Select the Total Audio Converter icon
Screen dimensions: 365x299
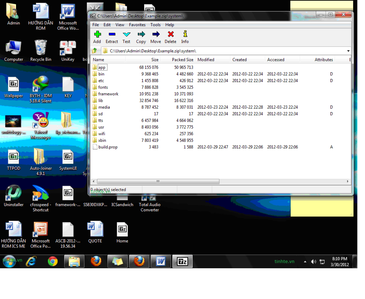pyautogui.click(x=150, y=203)
